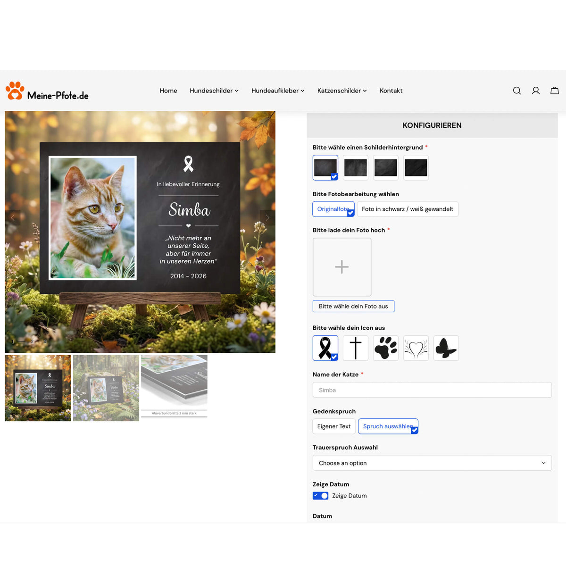Click the KONFIGURIEREN header
This screenshot has height=566, width=566.
coord(432,125)
